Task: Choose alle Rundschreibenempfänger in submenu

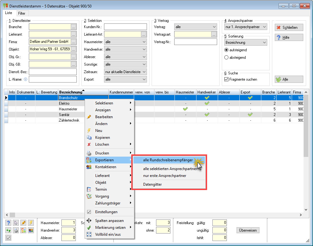Action: tap(168, 160)
